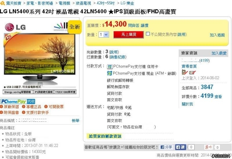Click the Google +1 icon

pos(208,147)
